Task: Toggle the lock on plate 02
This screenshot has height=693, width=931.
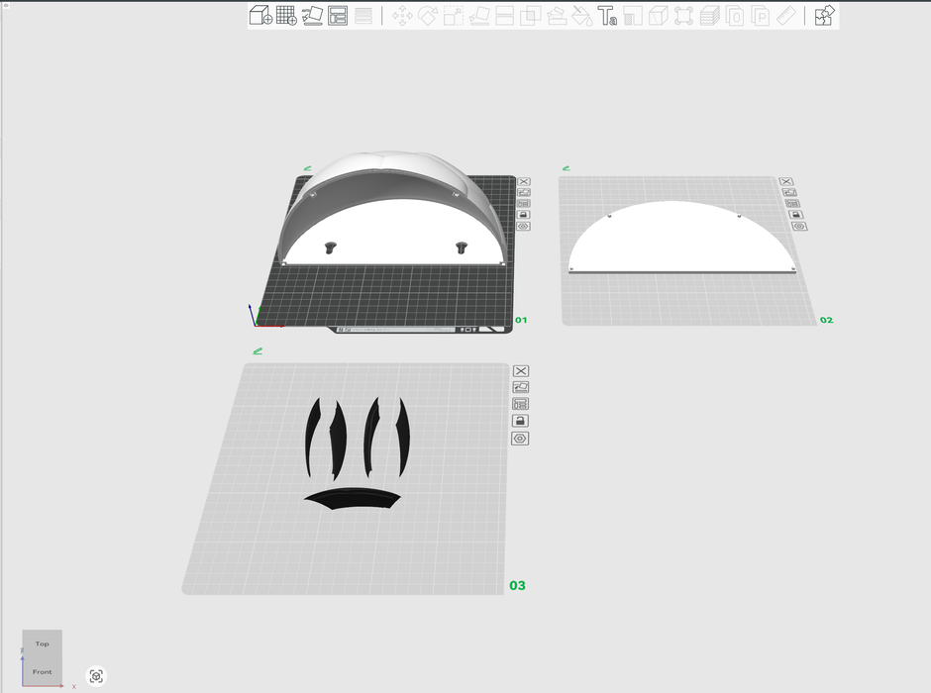Action: tap(794, 214)
